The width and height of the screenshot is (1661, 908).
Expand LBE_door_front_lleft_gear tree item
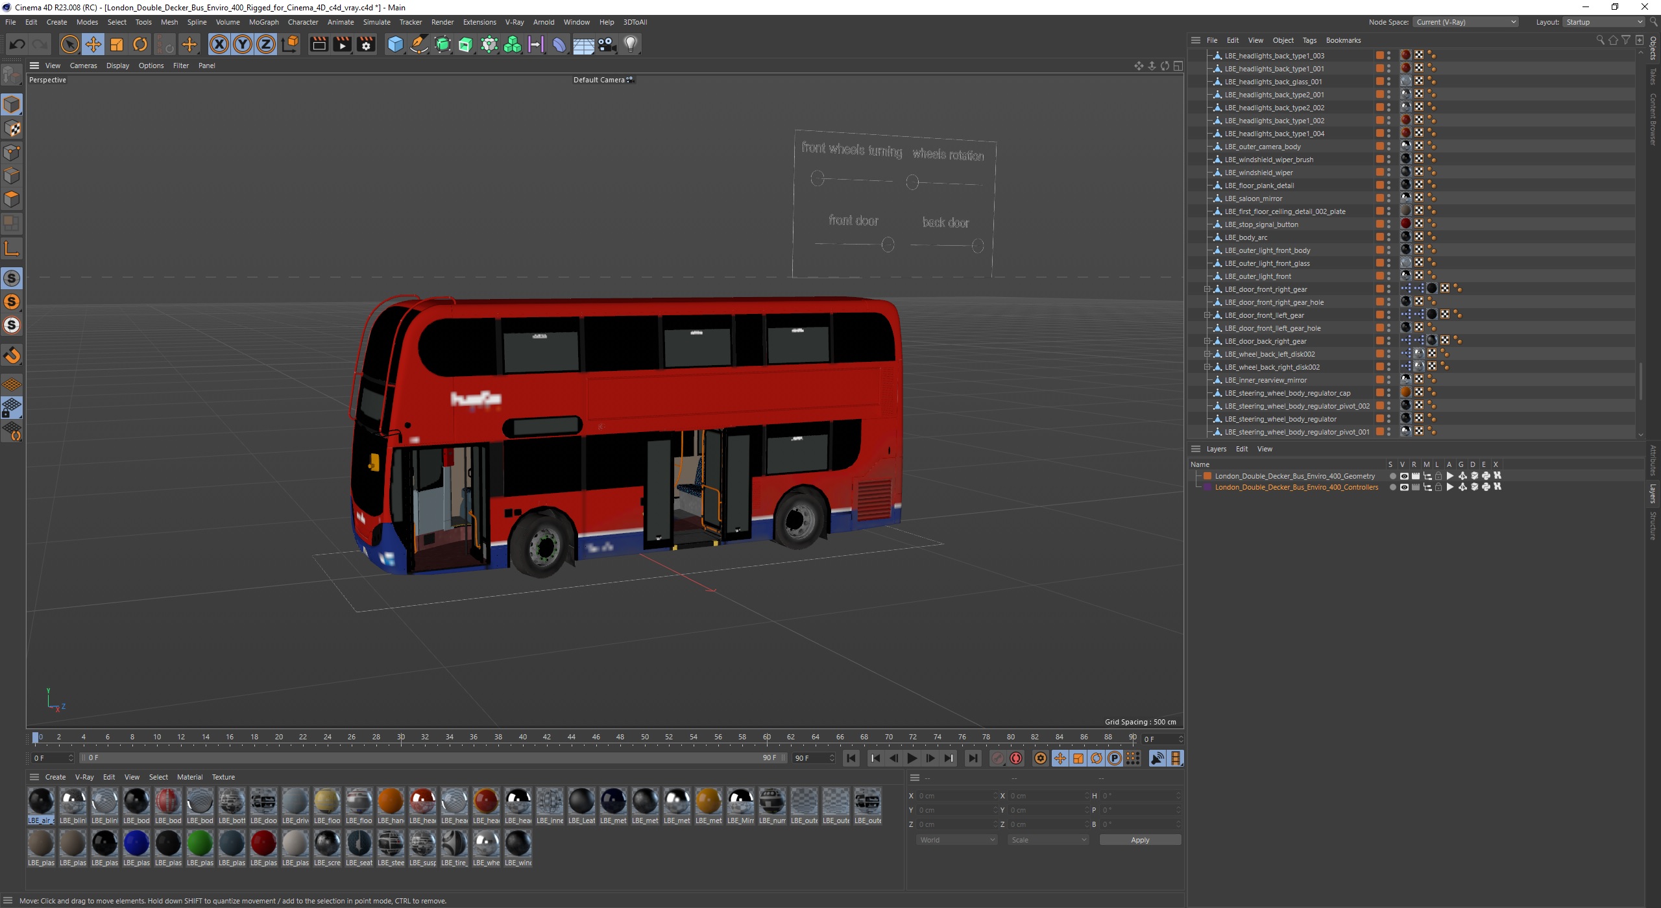pos(1207,315)
